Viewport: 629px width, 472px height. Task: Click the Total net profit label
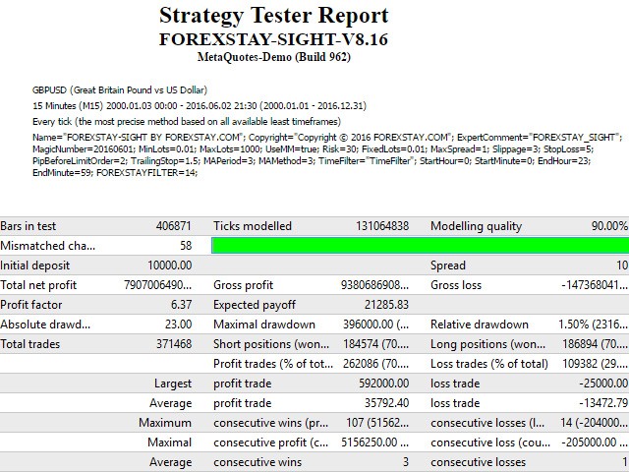tap(38, 285)
